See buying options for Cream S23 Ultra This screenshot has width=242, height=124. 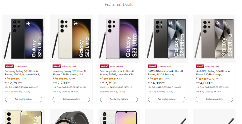point(71,100)
